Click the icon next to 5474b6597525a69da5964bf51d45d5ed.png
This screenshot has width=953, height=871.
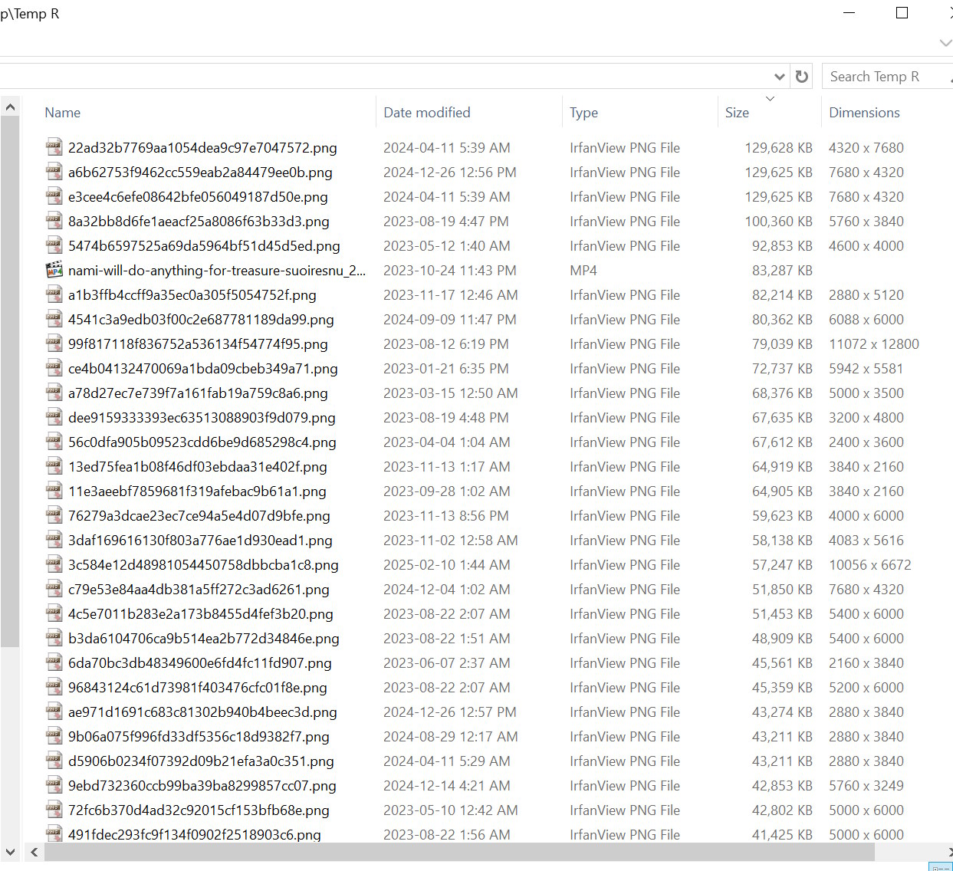[x=54, y=245]
